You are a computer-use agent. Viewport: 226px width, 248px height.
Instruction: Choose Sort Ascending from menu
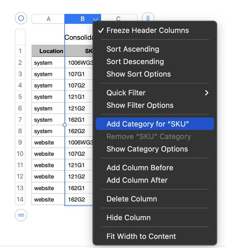click(x=133, y=49)
